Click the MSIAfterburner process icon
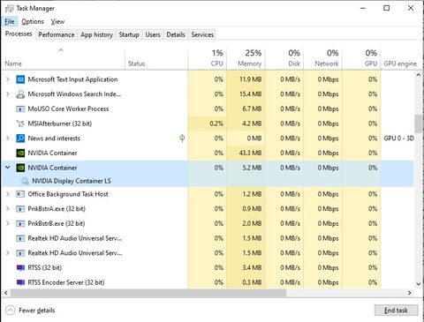This screenshot has height=322, width=424. (x=20, y=124)
